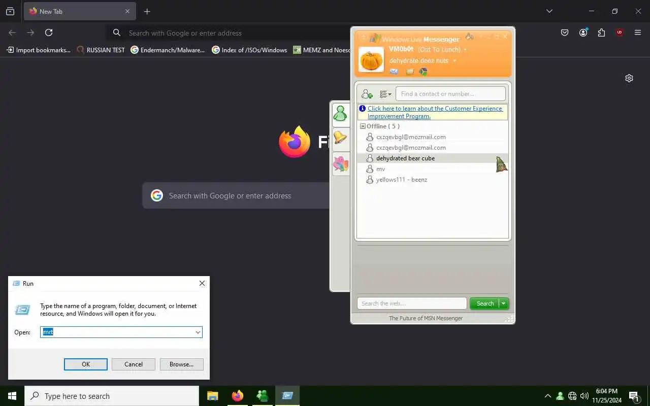Select the green buddy tab in Messenger sidebar

tap(340, 114)
